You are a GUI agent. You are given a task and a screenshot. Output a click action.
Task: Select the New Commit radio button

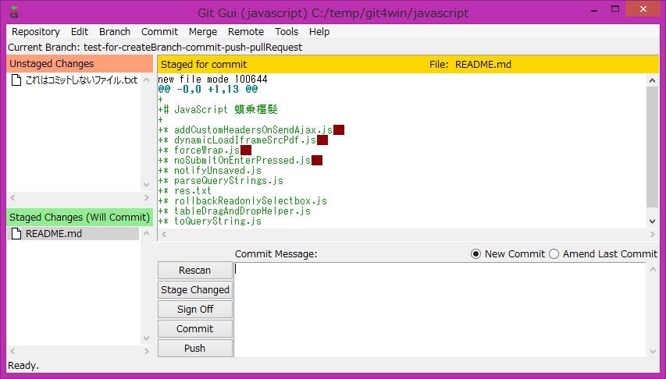click(x=475, y=253)
